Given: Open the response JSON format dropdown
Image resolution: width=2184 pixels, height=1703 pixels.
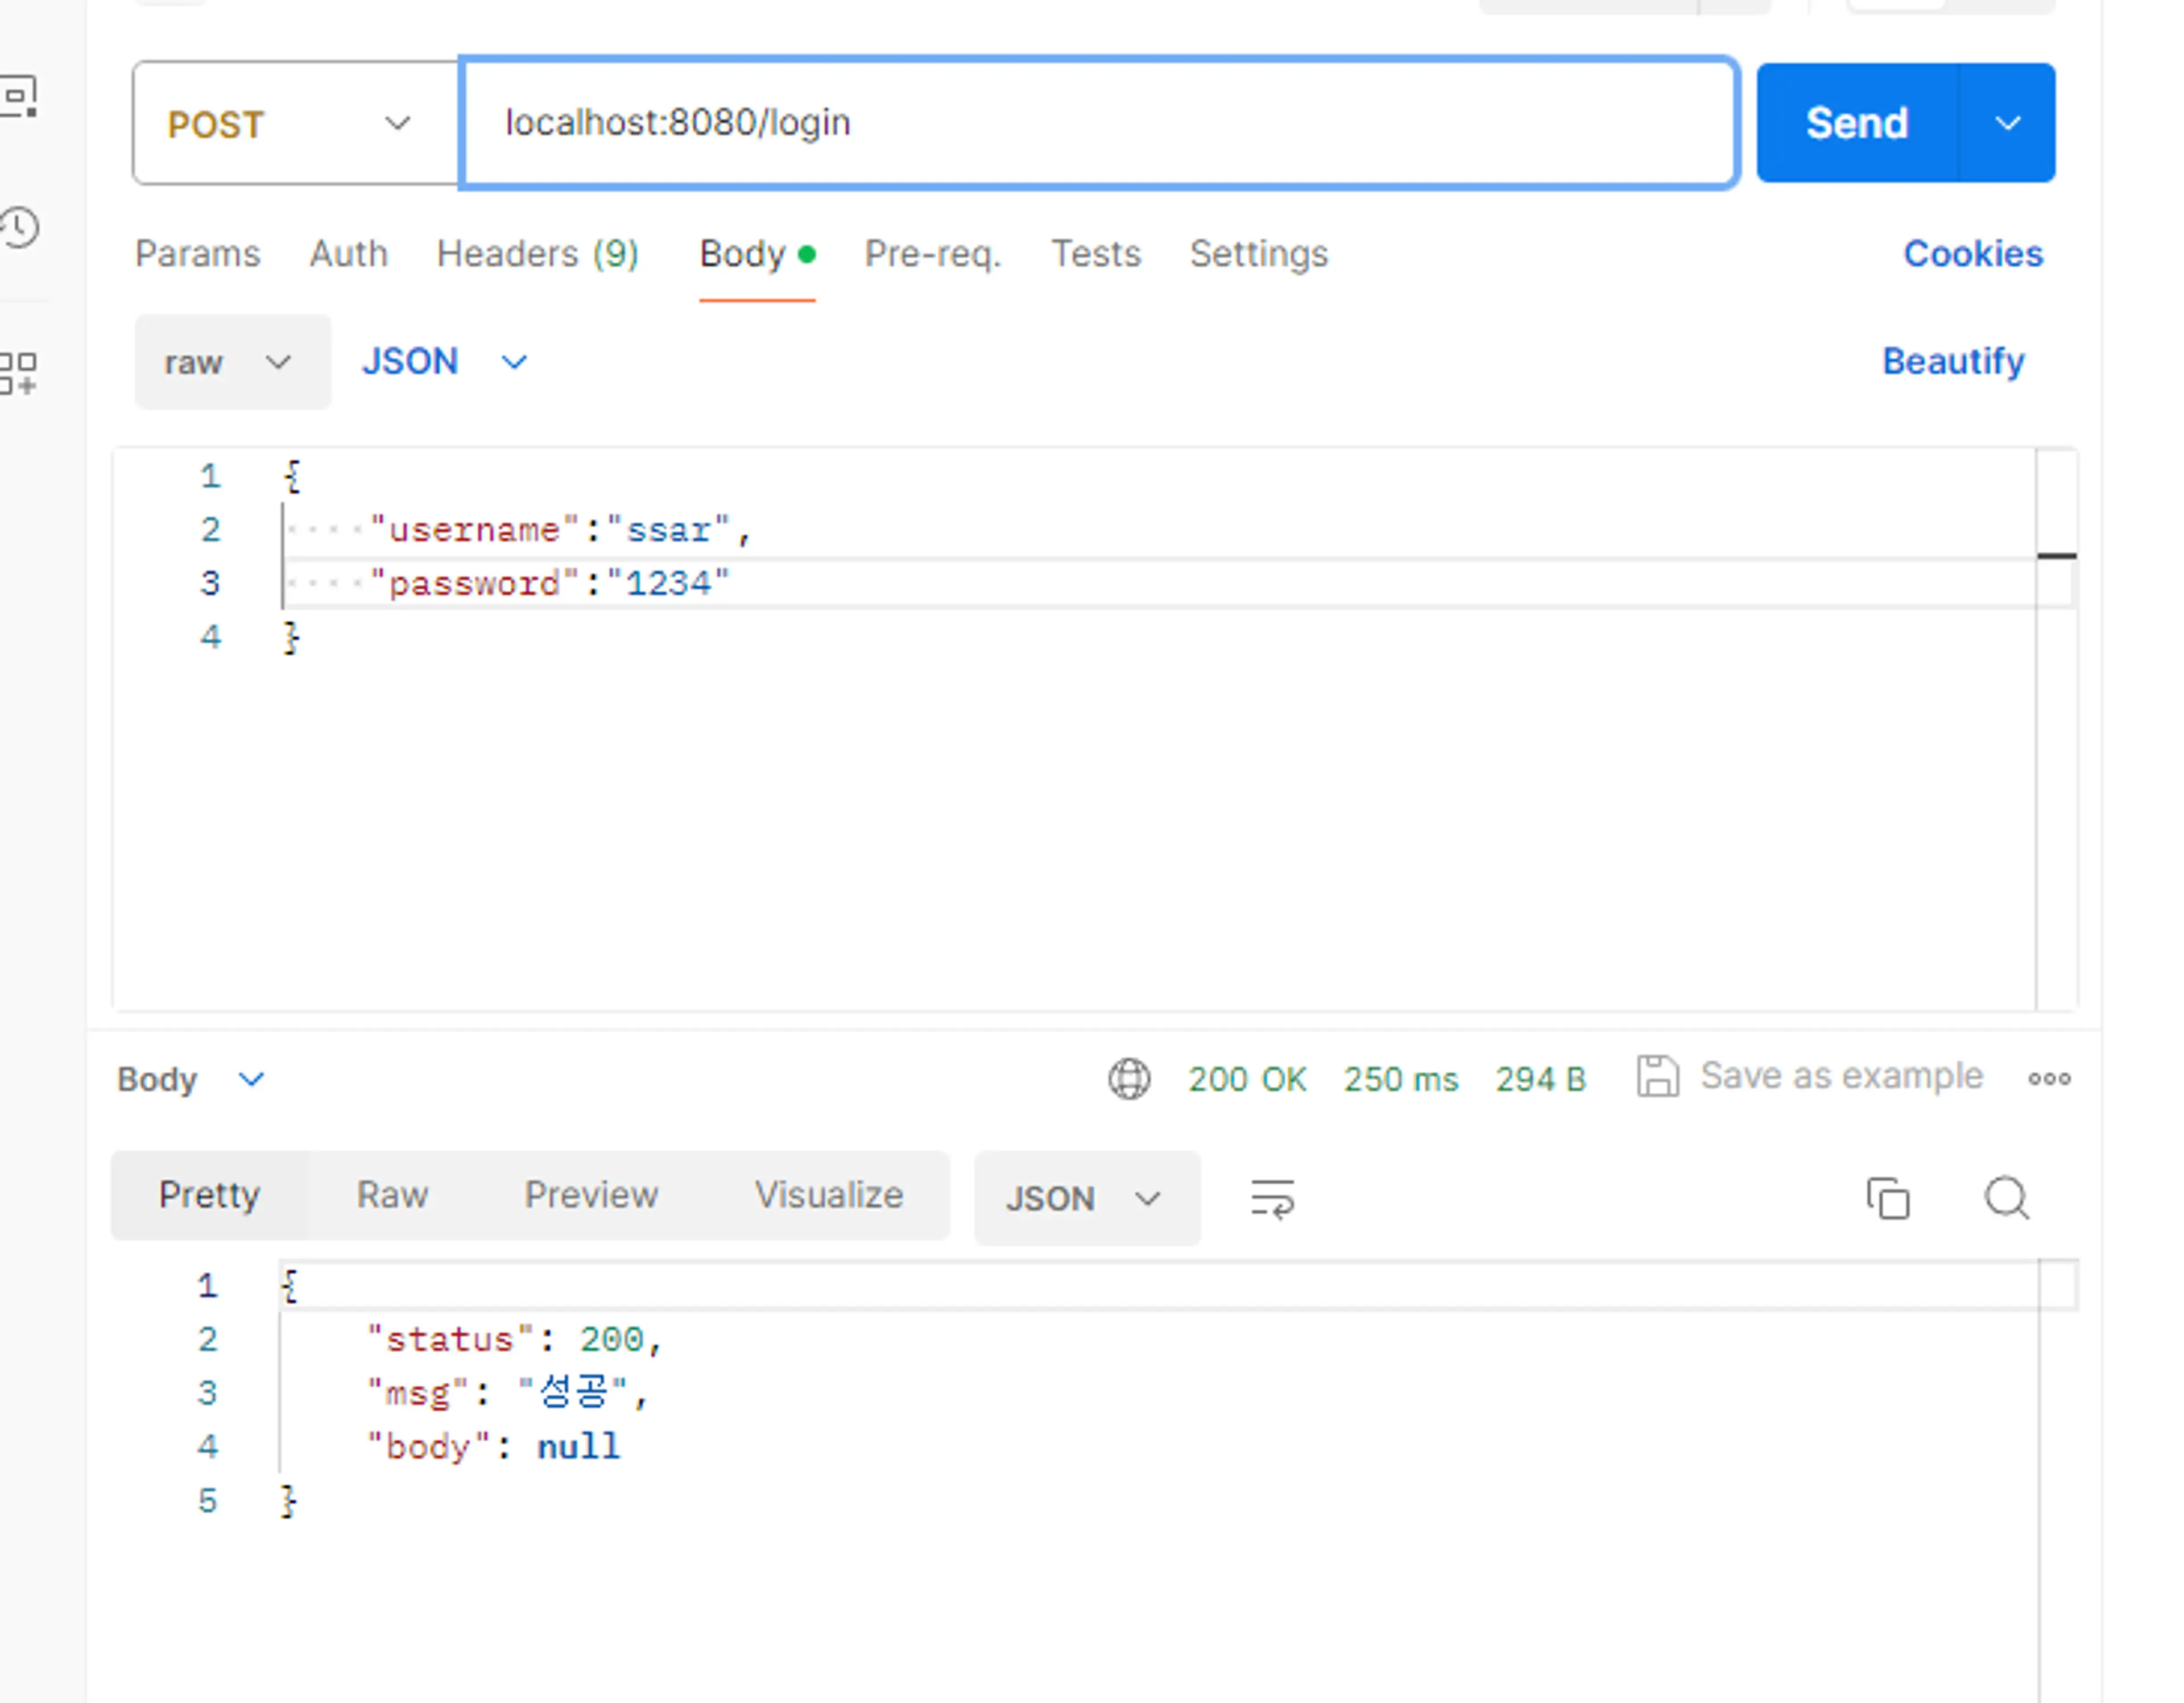Looking at the screenshot, I should (x=1087, y=1198).
